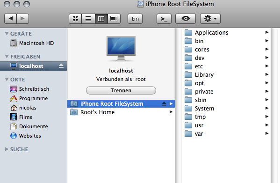Open Websites in the sidebar

click(33, 136)
